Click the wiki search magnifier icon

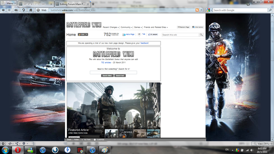tap(201, 35)
